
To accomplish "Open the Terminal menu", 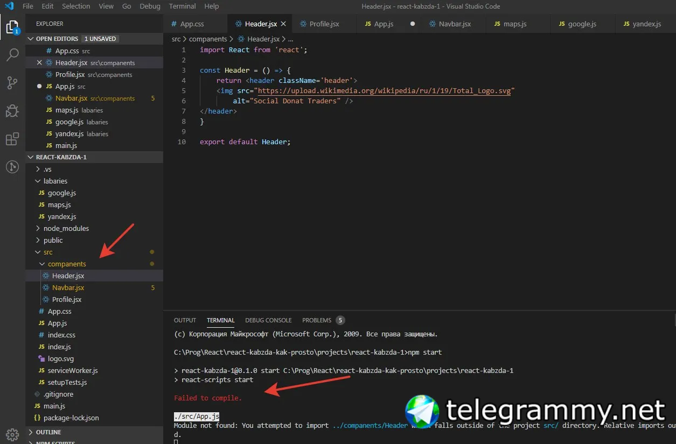I will [183, 6].
